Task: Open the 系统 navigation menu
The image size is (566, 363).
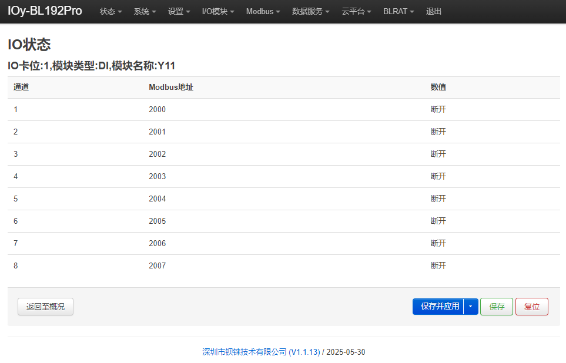Action: pyautogui.click(x=145, y=11)
